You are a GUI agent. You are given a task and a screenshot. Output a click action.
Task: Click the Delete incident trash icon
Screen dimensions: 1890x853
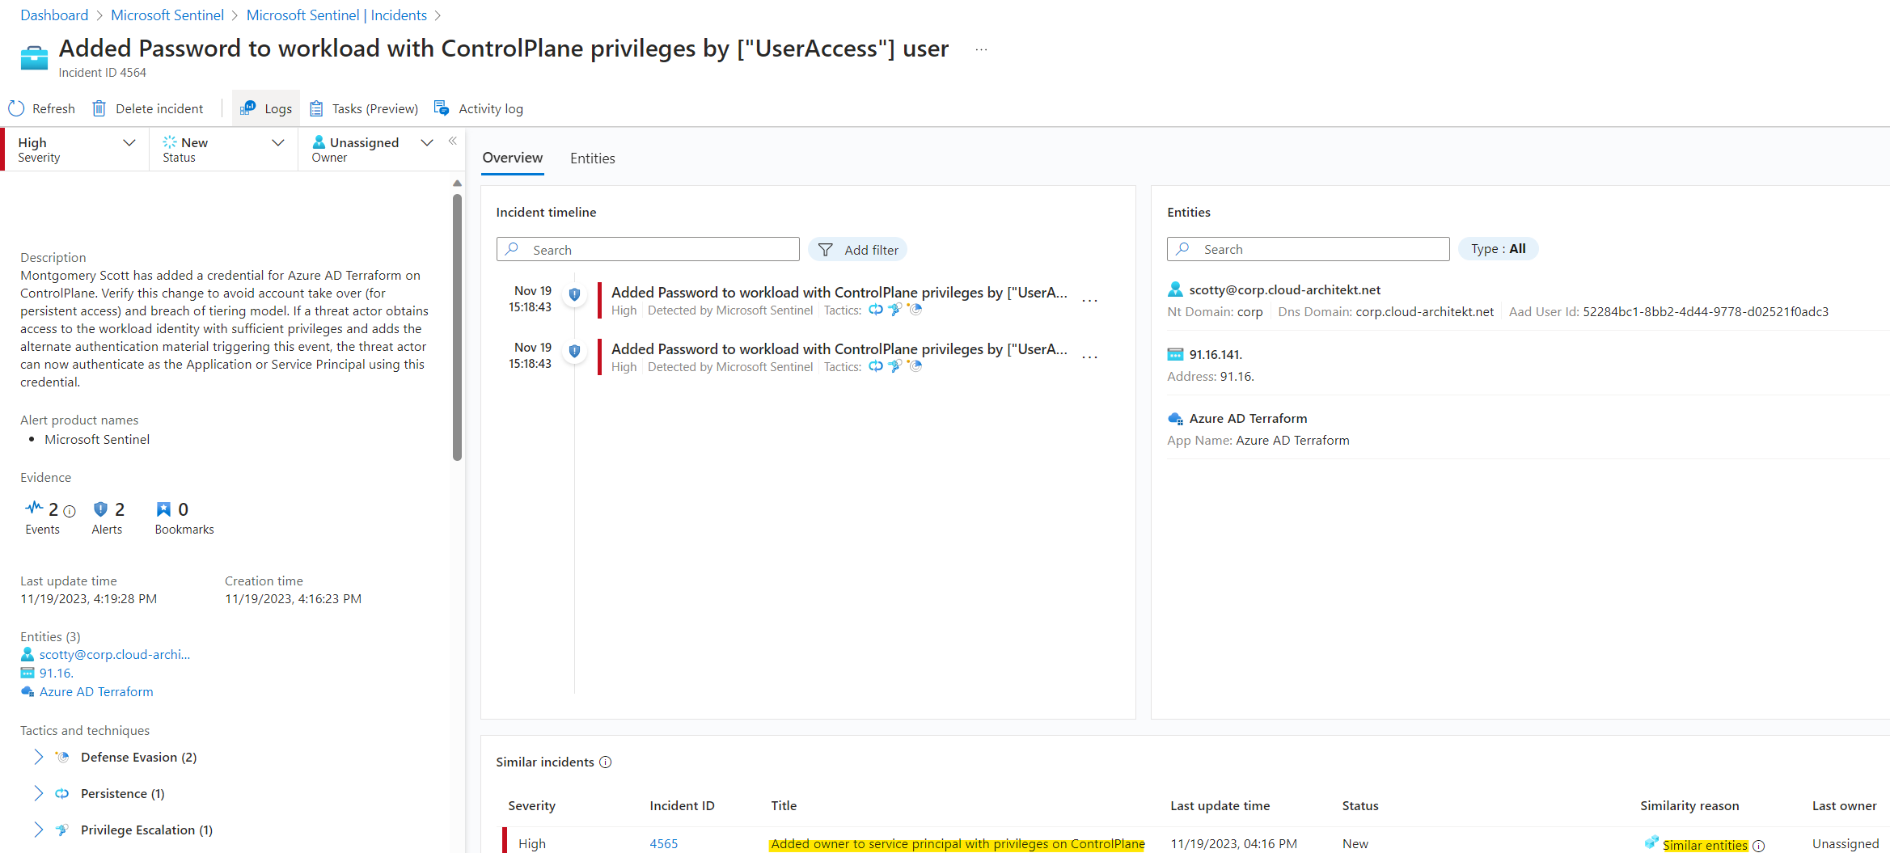pyautogui.click(x=99, y=108)
